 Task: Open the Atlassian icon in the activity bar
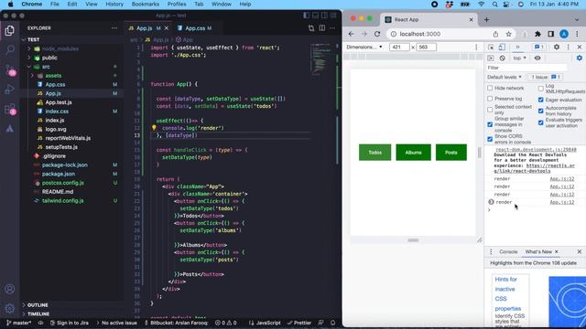[x=10, y=129]
